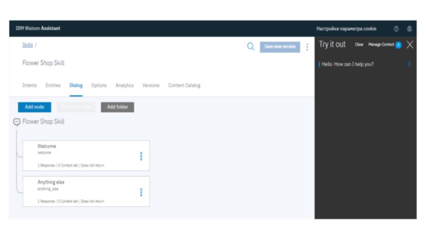Screen dimensions: 426x239
Task: Open the Options tab
Action: point(99,86)
